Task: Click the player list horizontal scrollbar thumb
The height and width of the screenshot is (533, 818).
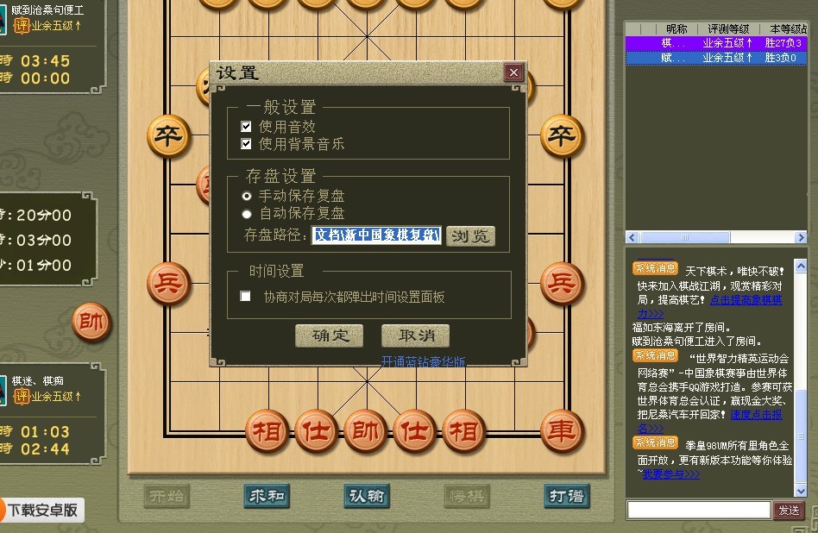Action: click(685, 238)
